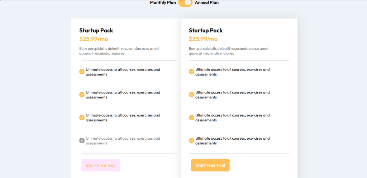Select the Monthly Plan label

coord(163,3)
